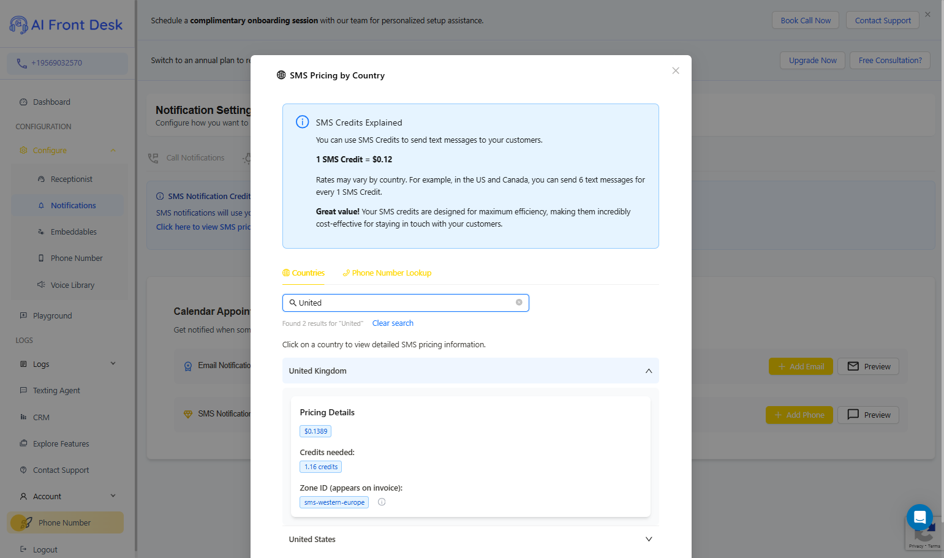Clear the search field using its X icon
944x558 pixels.
(x=519, y=303)
